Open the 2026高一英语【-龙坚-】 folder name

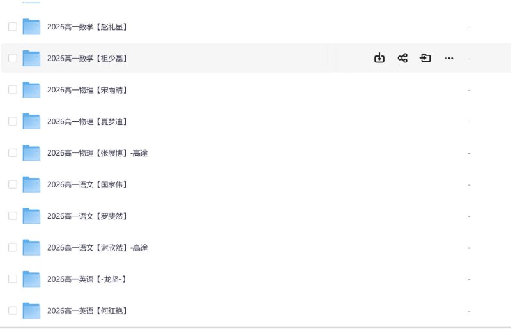click(86, 279)
